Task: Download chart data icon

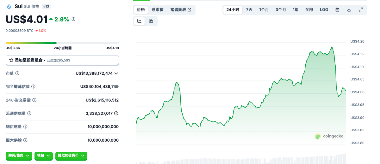Action: click(x=349, y=10)
